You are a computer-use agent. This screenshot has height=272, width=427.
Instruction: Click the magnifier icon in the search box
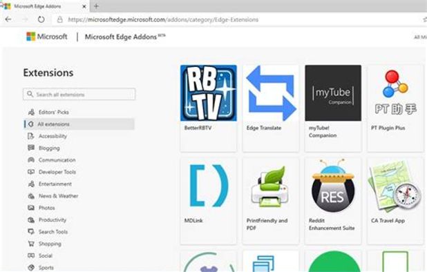30,94
